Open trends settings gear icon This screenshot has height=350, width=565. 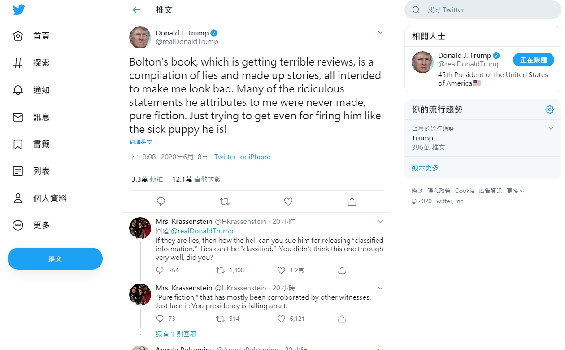pyautogui.click(x=550, y=109)
